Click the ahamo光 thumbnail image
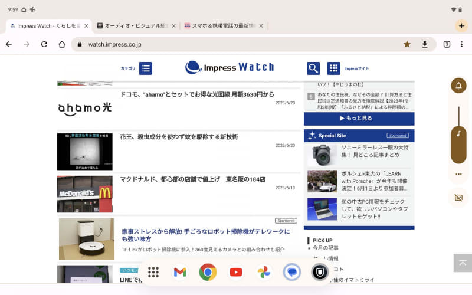 tap(84, 109)
